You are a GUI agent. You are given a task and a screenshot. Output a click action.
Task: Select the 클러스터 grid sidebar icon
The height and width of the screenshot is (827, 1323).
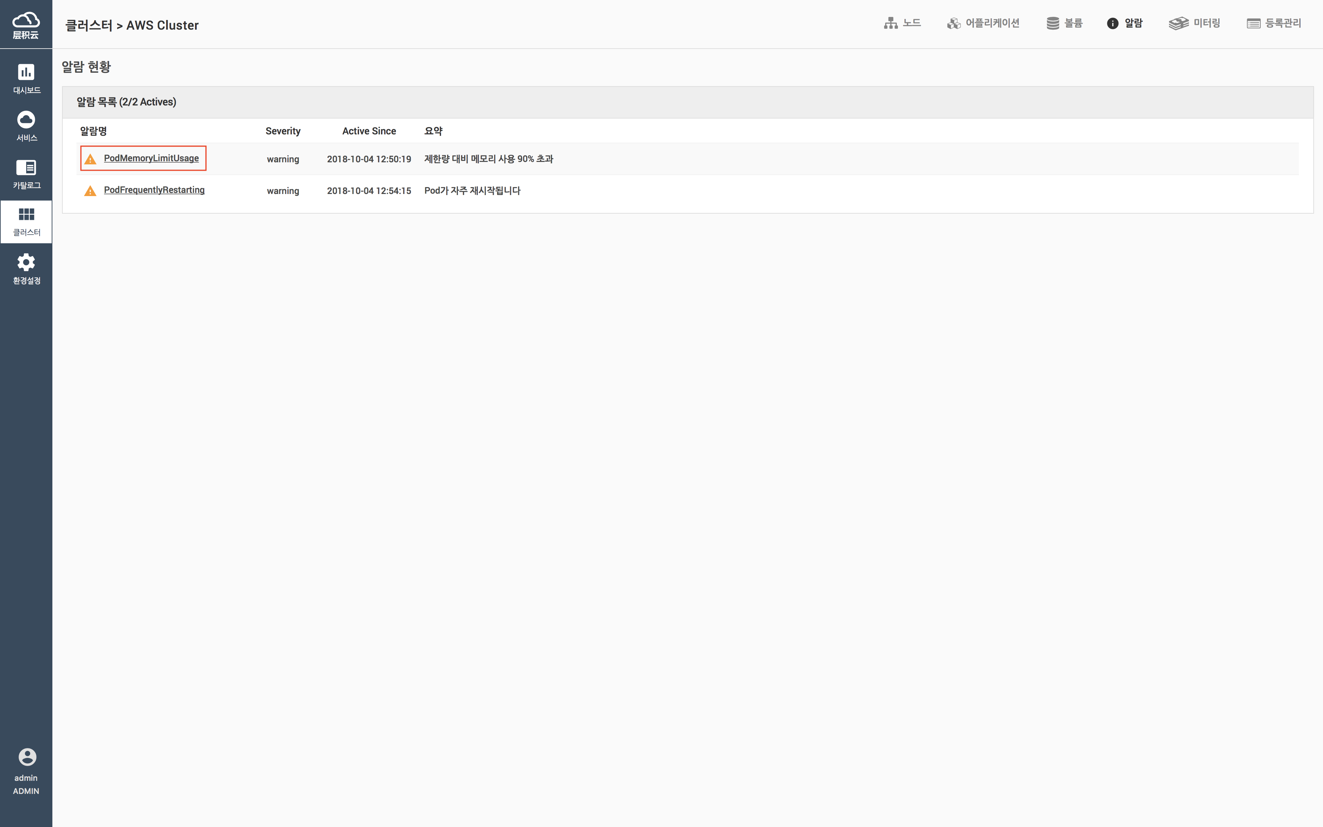pos(26,214)
